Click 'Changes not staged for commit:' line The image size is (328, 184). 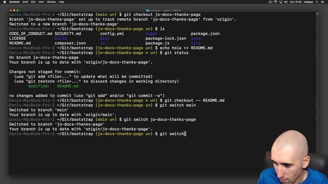coord(45,72)
